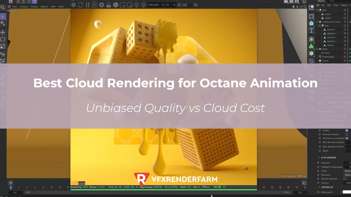351x197 pixels.
Task: Toggle the Y axis lock
Action: [24, 1]
